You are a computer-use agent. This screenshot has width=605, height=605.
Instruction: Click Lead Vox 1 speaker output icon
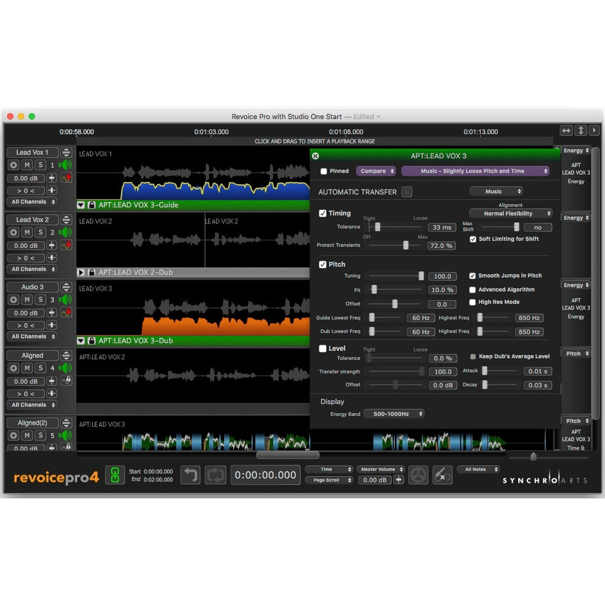(x=66, y=165)
